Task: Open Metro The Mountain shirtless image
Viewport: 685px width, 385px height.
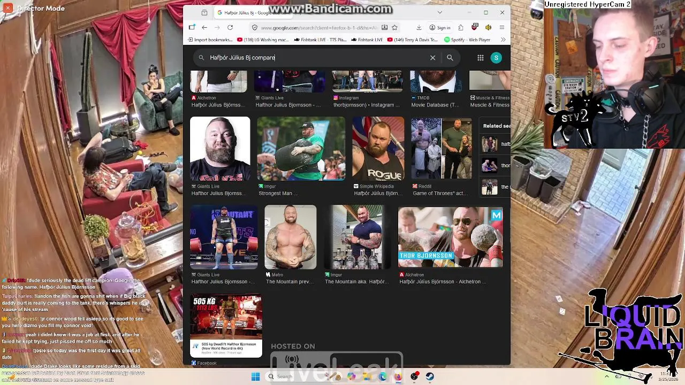Action: (291, 237)
